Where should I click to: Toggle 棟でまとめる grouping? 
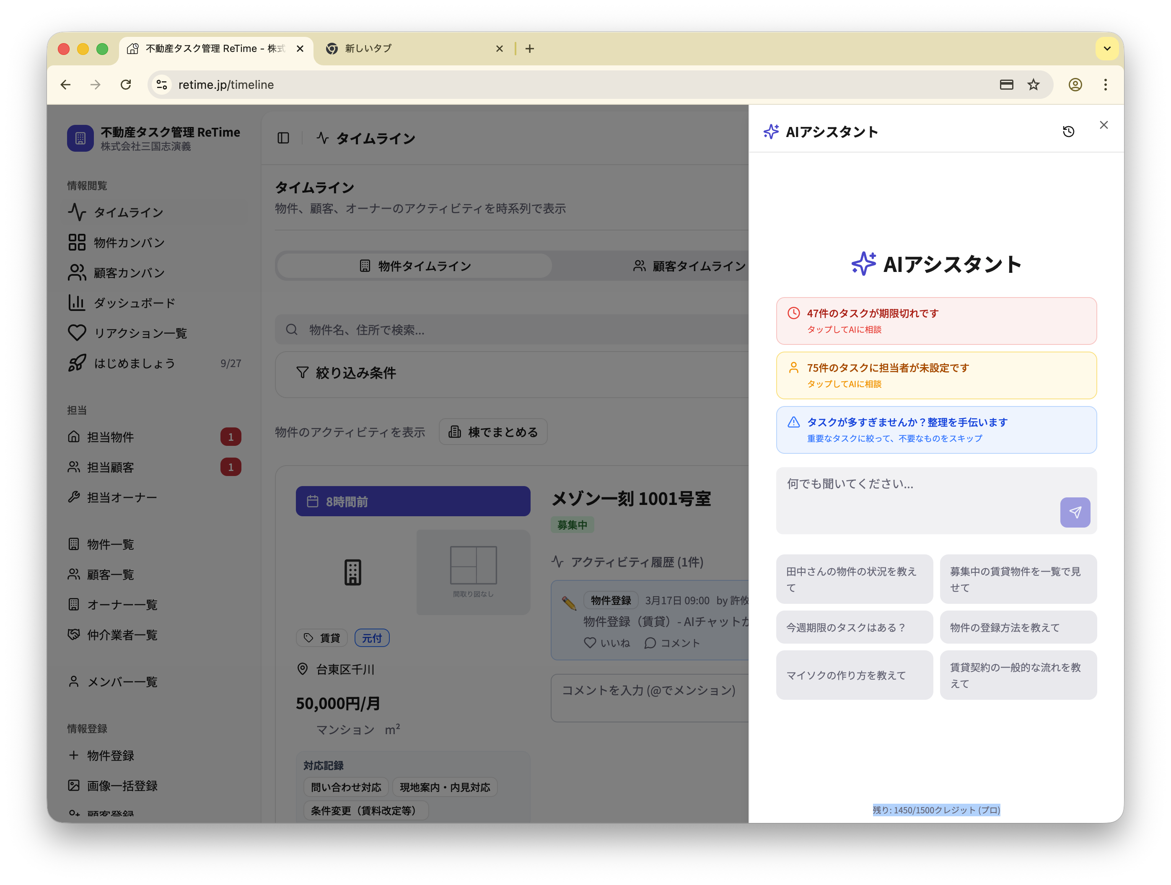coord(493,431)
